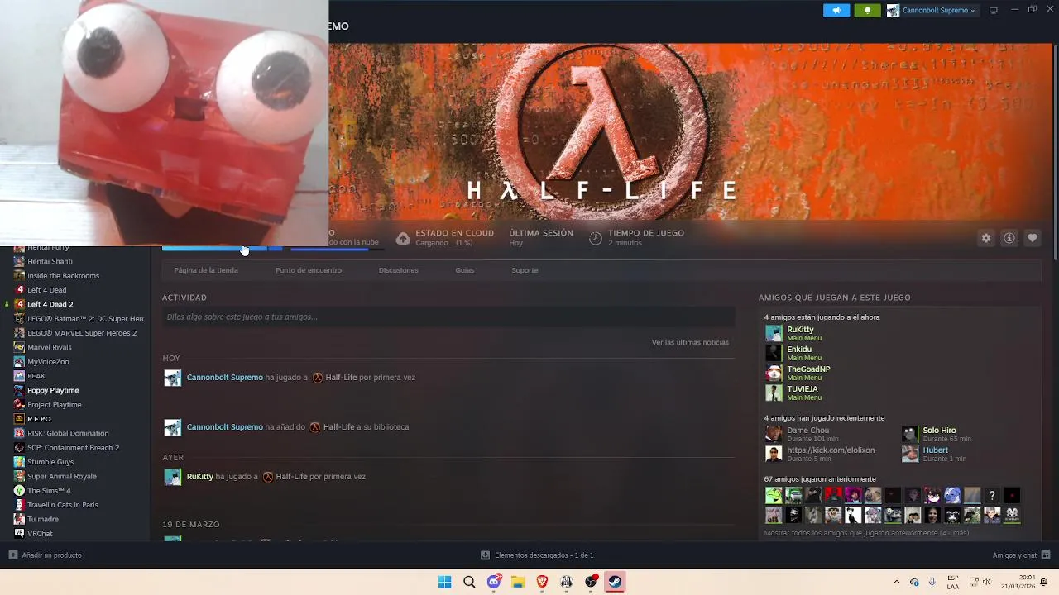The width and height of the screenshot is (1059, 595).
Task: Open Discord from the taskbar
Action: (494, 582)
